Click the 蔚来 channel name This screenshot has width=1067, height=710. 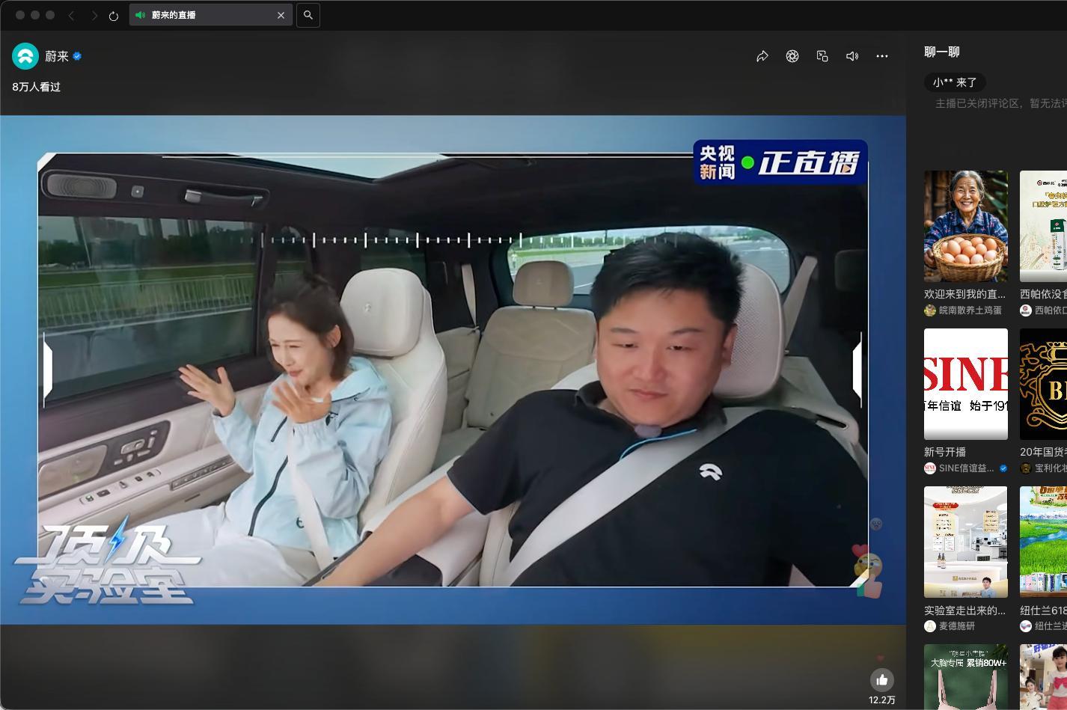[x=57, y=56]
